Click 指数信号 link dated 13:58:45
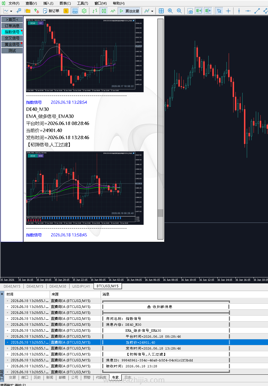 34,235
